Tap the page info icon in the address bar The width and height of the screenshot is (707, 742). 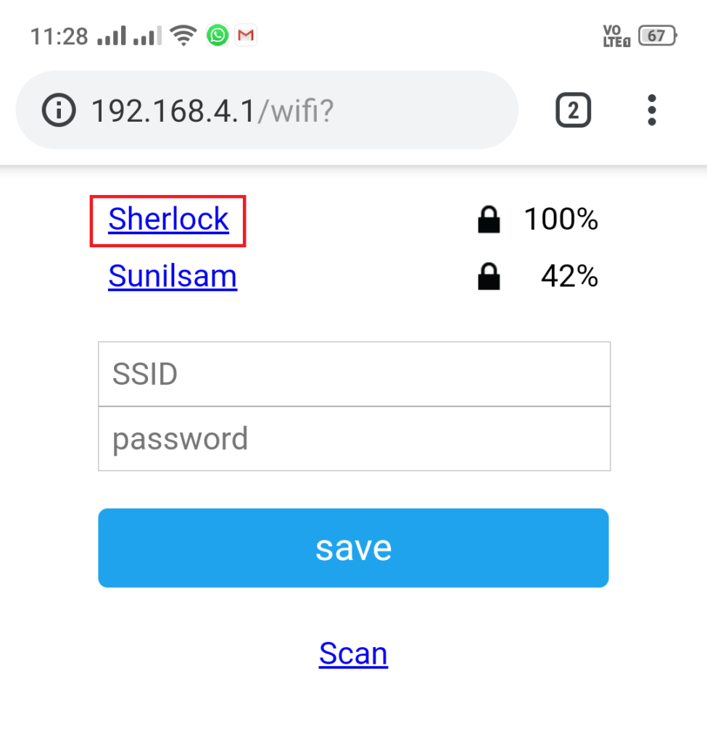tap(59, 110)
